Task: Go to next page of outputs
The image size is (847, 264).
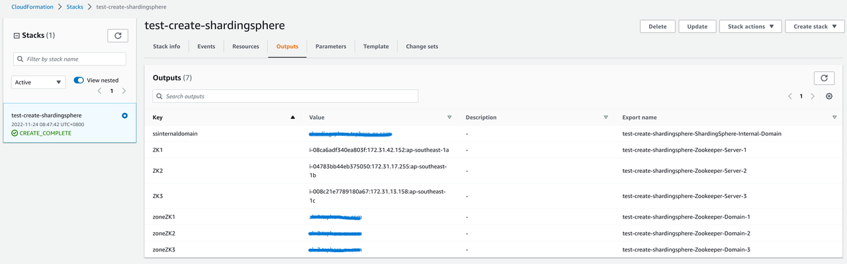Action: (813, 96)
